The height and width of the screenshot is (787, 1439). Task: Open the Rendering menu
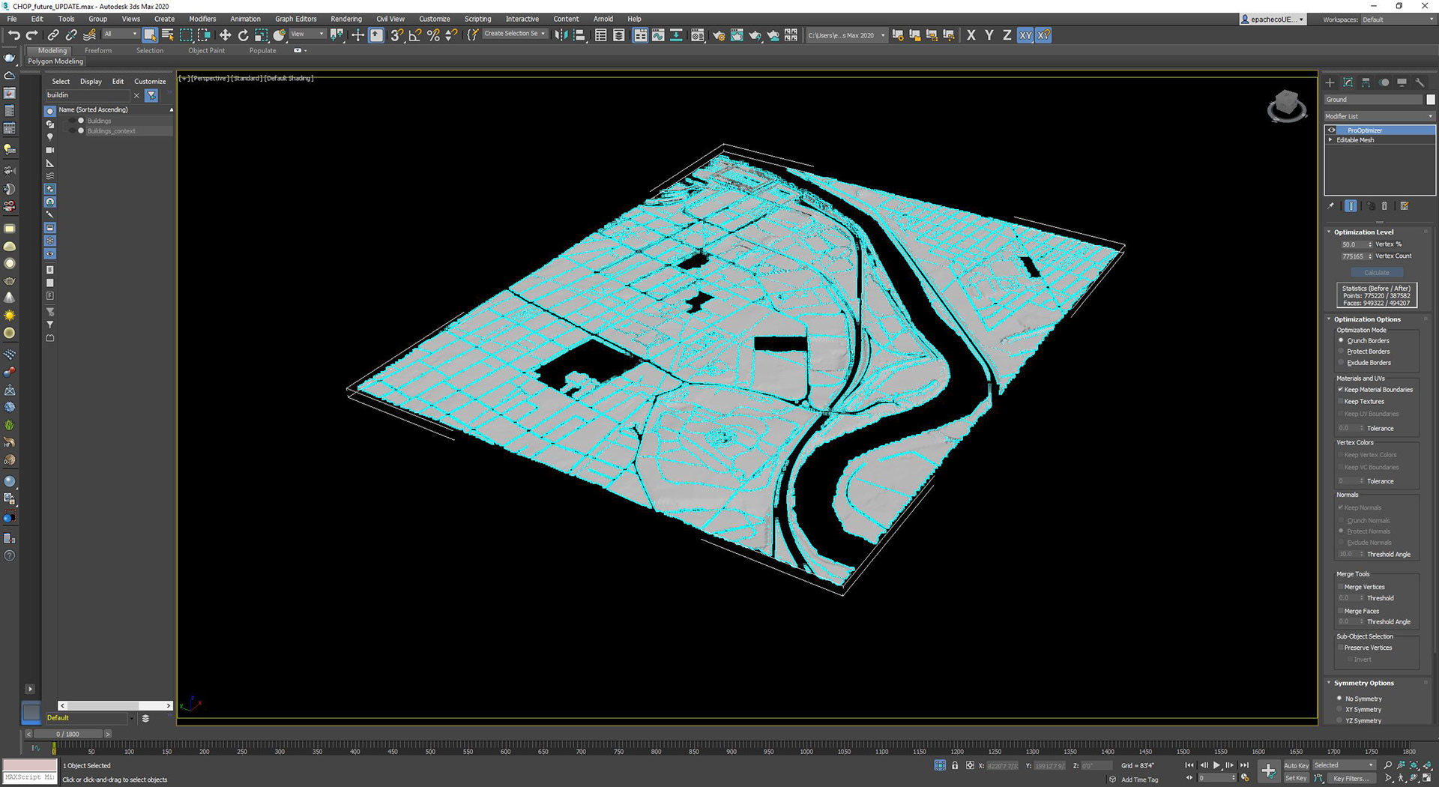(x=346, y=19)
